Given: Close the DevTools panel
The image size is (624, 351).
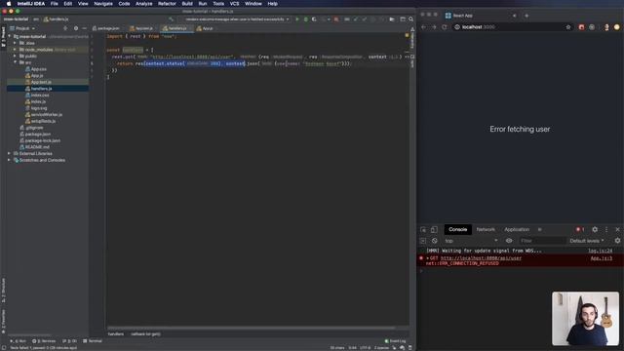Looking at the screenshot, I should click(617, 230).
